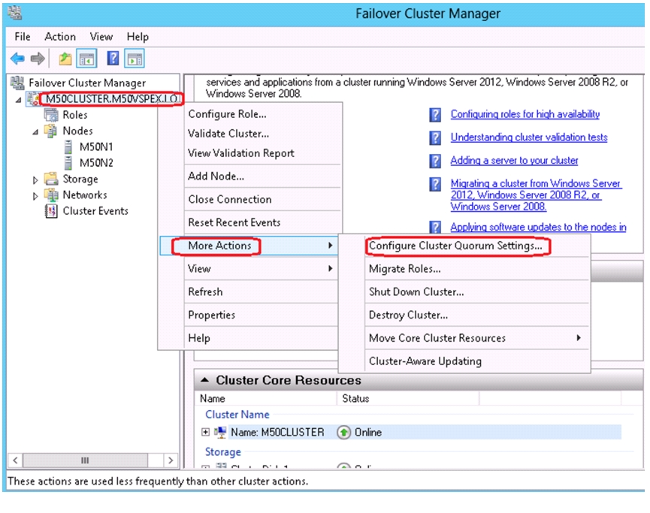The width and height of the screenshot is (650, 513).
Task: Click the M50N2 server icon
Action: point(68,163)
